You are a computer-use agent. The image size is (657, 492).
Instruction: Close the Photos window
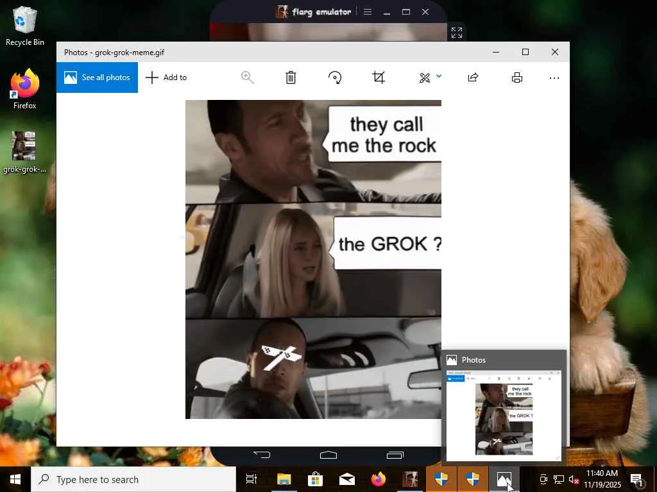pyautogui.click(x=555, y=52)
